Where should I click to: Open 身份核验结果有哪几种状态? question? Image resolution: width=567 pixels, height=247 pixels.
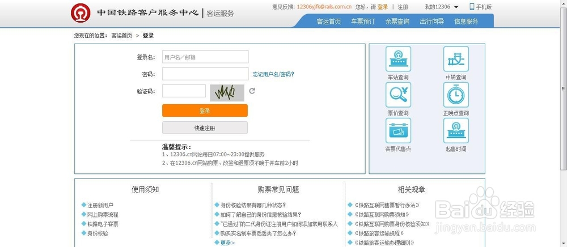253,205
